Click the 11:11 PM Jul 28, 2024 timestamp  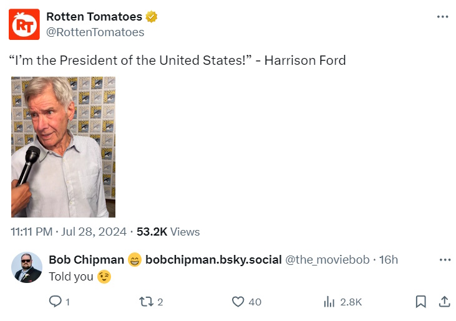click(x=68, y=232)
